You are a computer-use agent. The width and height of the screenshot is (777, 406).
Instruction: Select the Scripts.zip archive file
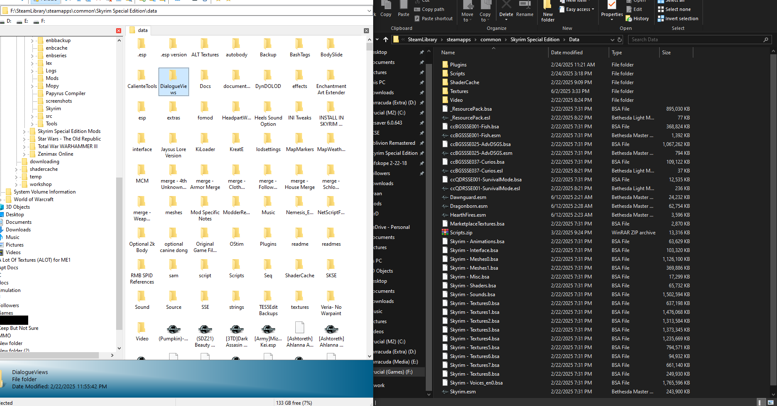[461, 233]
